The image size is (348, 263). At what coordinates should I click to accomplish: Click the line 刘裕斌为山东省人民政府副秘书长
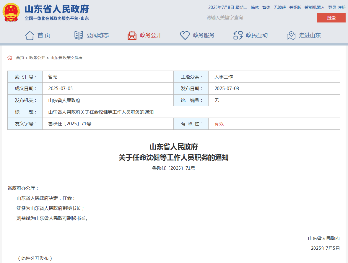[x=53, y=218]
